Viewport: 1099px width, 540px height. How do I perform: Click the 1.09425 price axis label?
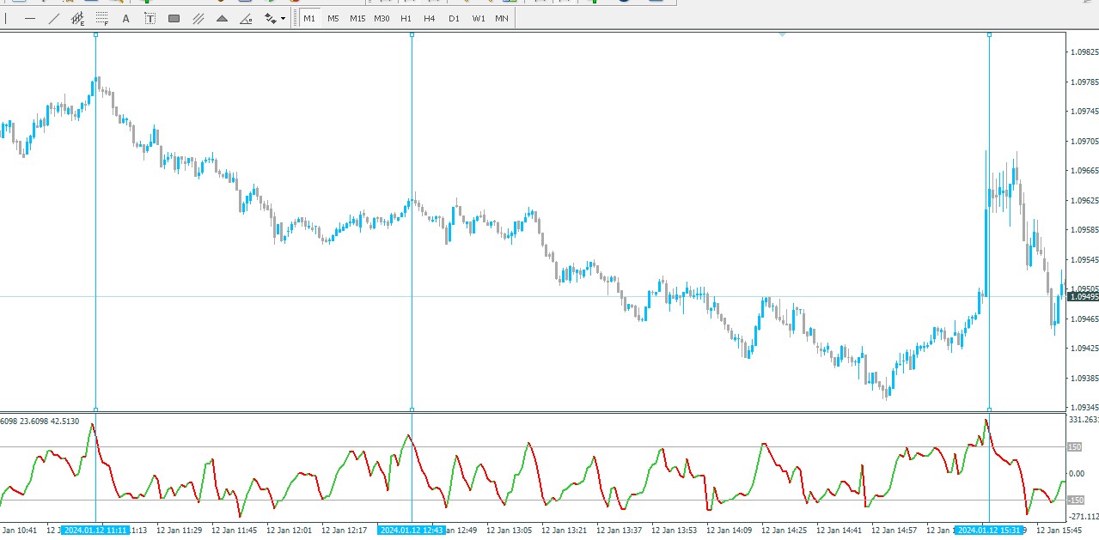[1084, 349]
